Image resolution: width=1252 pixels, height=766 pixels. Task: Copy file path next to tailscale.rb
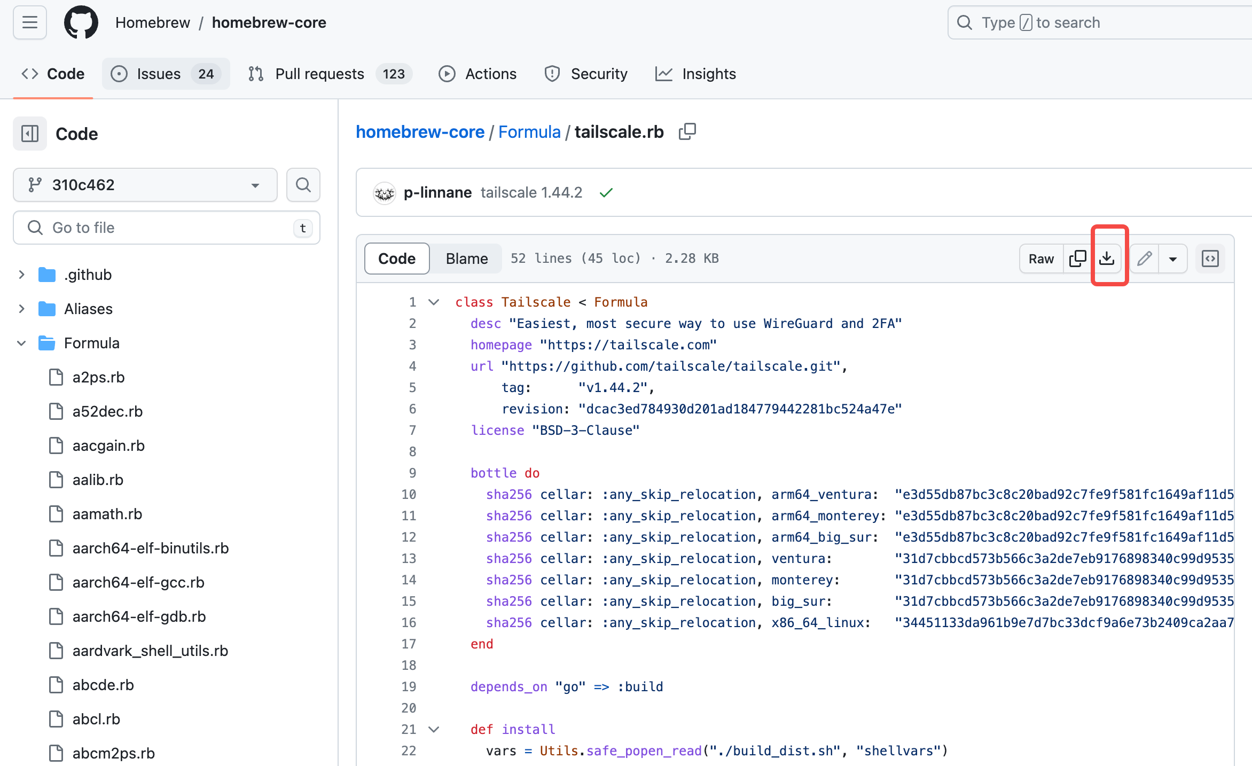[x=687, y=131]
